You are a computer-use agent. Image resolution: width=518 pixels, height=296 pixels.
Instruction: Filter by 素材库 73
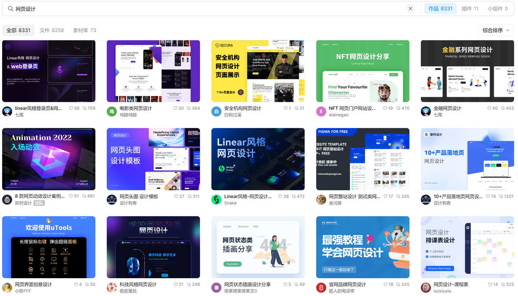pos(85,30)
